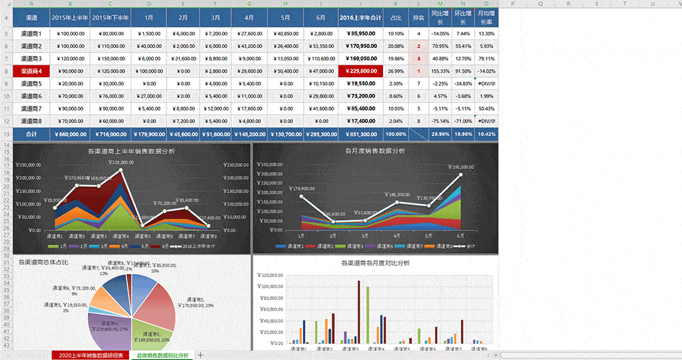682x360 pixels.
Task: Select the ¥851,300.00 grand total cell
Action: pos(360,134)
